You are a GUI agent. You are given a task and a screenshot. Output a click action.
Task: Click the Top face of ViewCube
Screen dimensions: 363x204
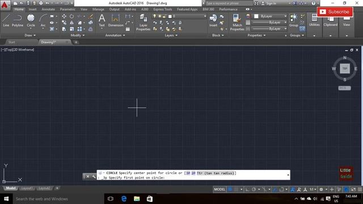(345, 69)
